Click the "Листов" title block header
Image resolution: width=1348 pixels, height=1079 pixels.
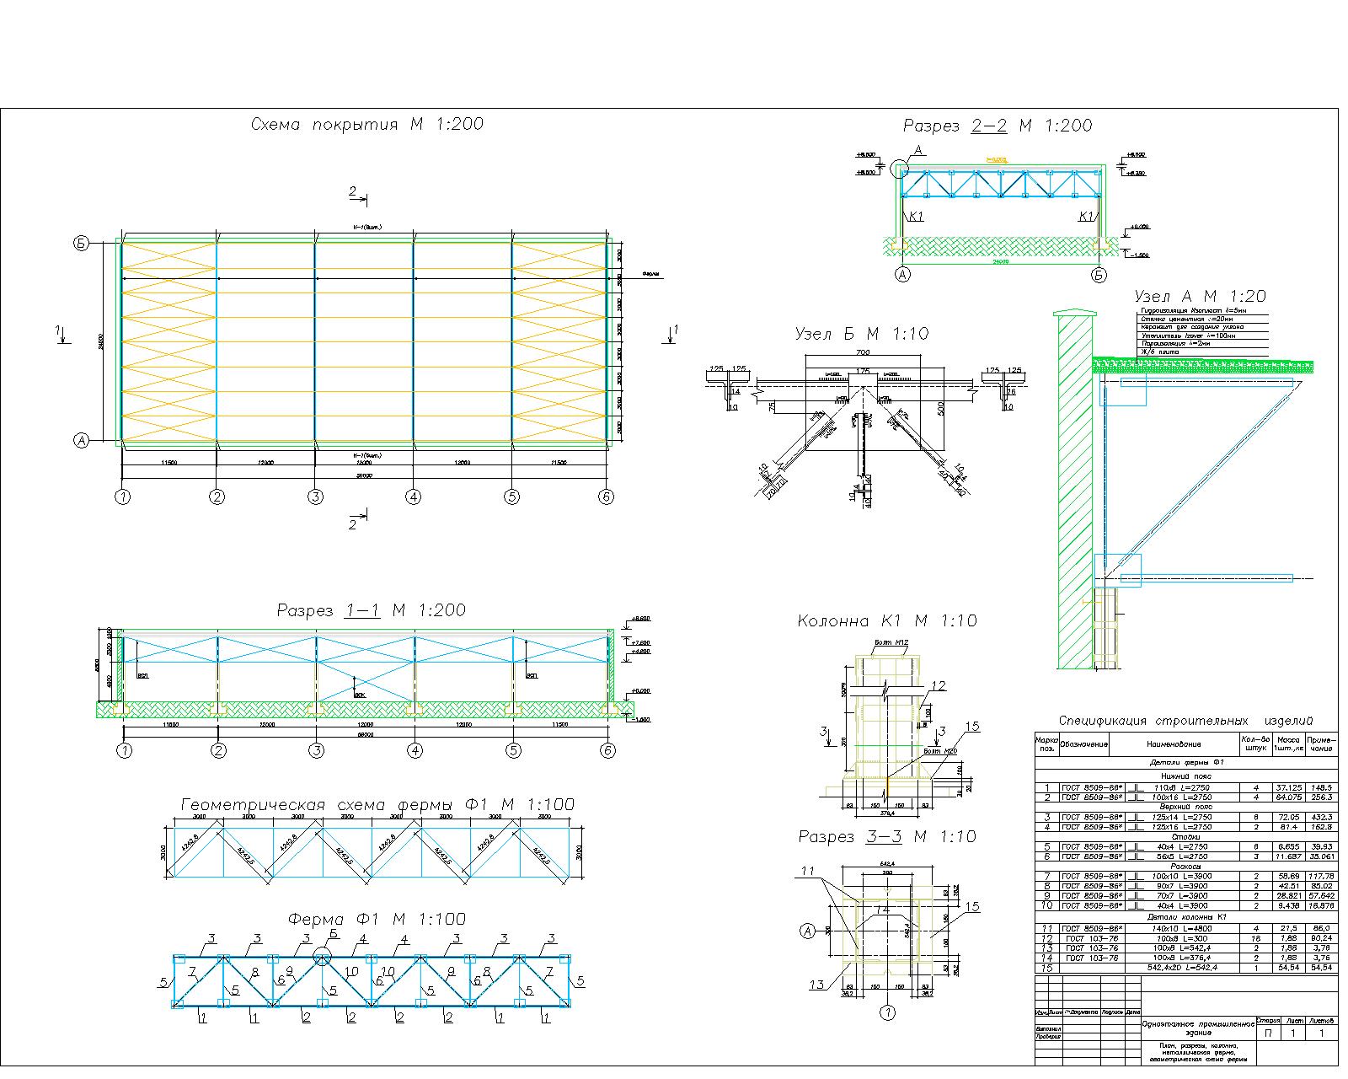[x=1321, y=1021]
